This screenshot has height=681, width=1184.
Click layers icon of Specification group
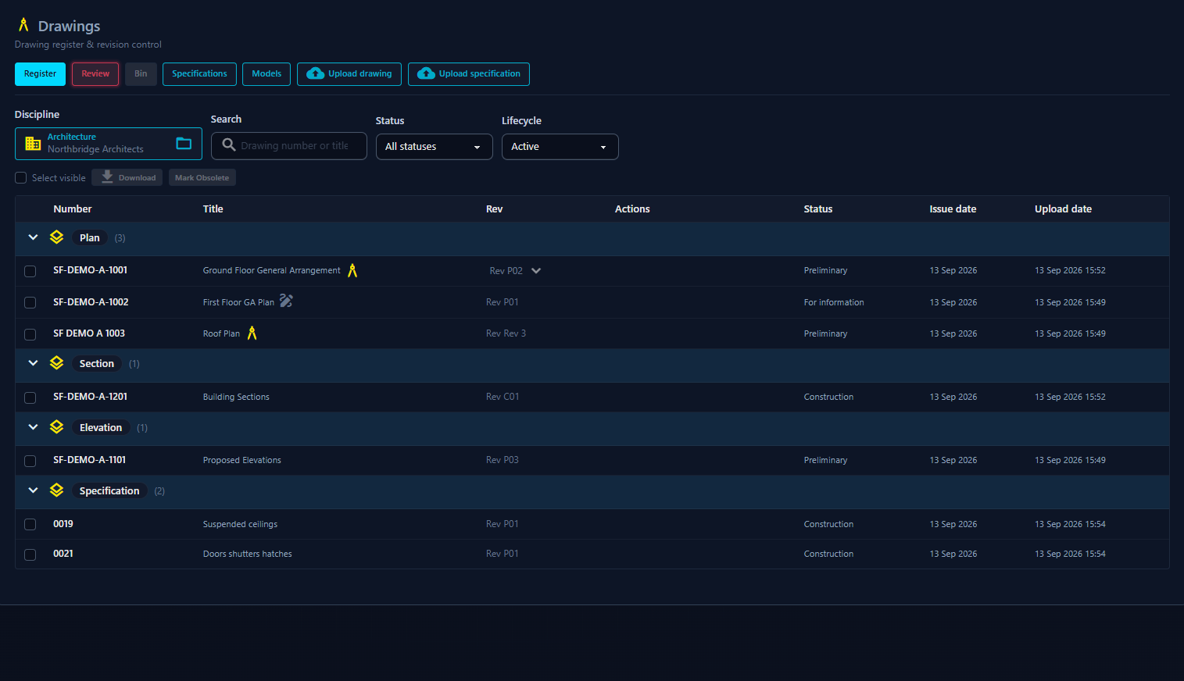(56, 490)
